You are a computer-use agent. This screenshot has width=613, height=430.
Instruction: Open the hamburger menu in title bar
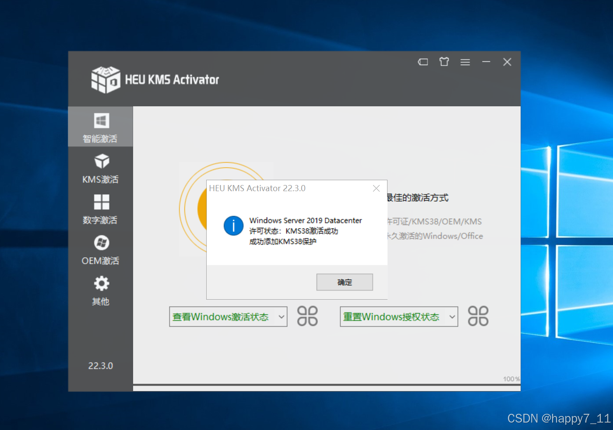point(465,62)
